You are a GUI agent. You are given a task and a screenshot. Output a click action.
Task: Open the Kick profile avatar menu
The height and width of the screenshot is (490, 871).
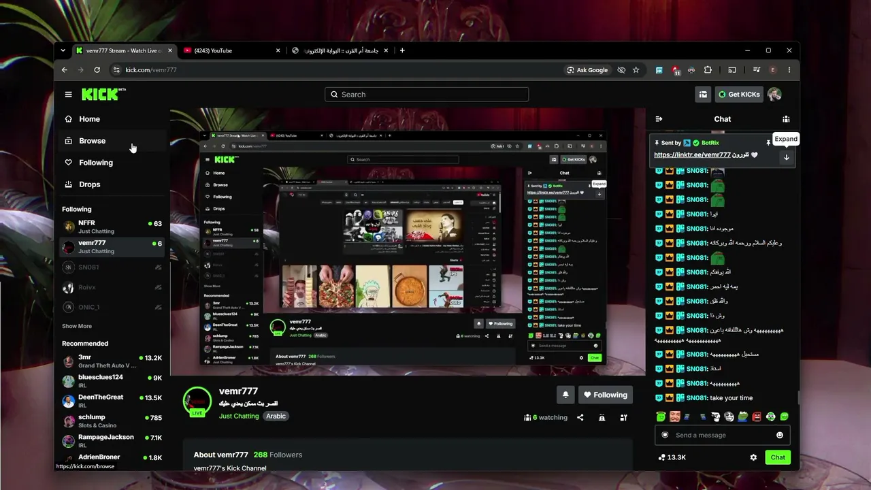(774, 95)
